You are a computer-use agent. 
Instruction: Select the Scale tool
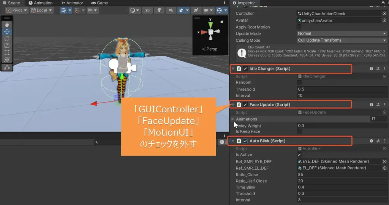(x=7, y=45)
